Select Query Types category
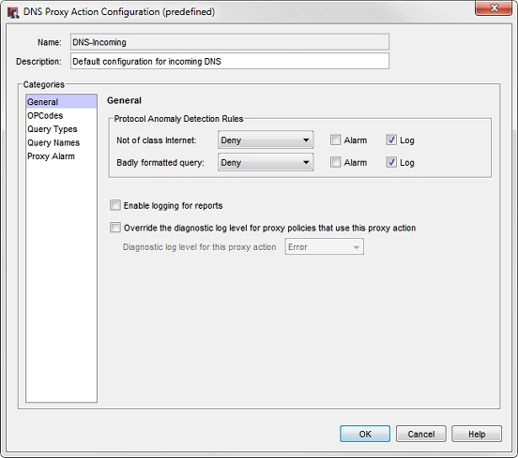 [x=61, y=129]
